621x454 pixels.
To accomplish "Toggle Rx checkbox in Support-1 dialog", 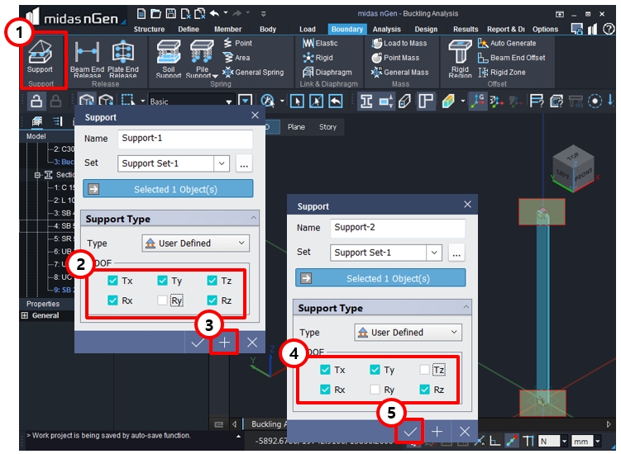I will click(113, 300).
